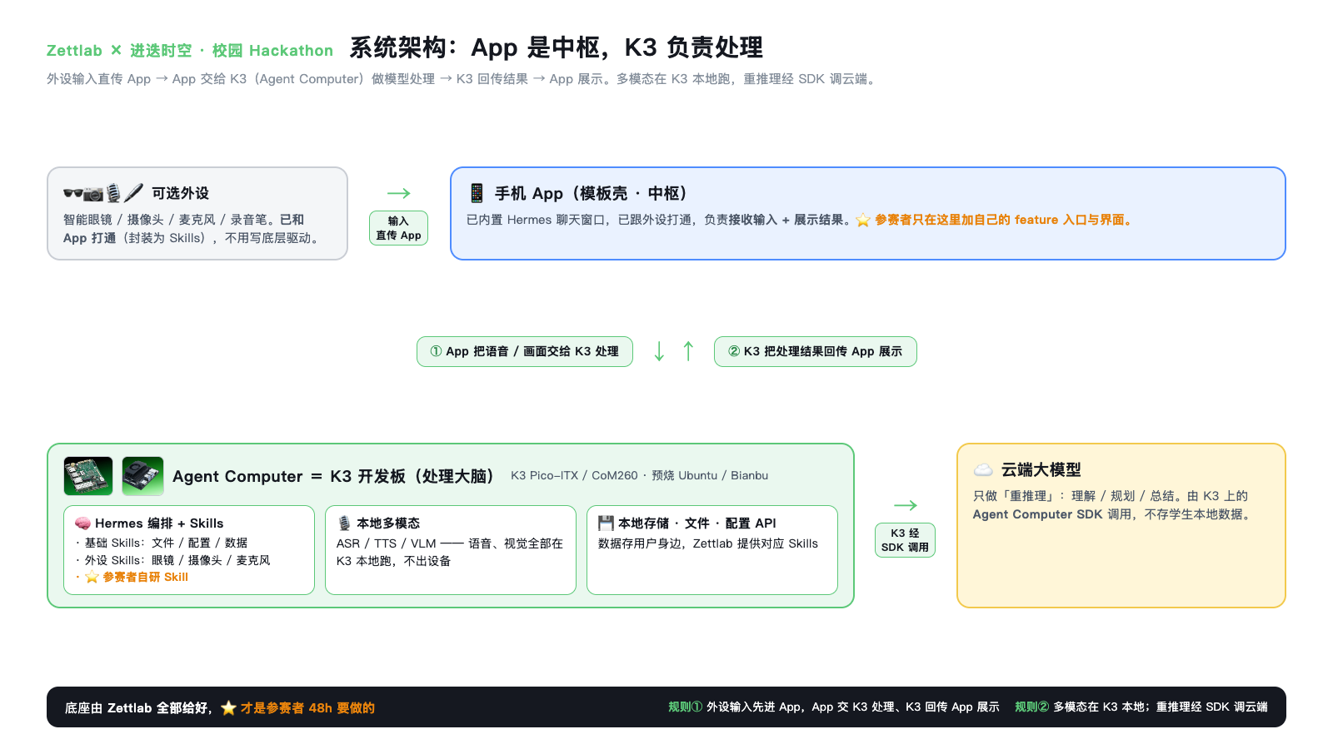Click the green arrow above K3 经 SDK 调用
The width and height of the screenshot is (1333, 749).
tap(906, 505)
